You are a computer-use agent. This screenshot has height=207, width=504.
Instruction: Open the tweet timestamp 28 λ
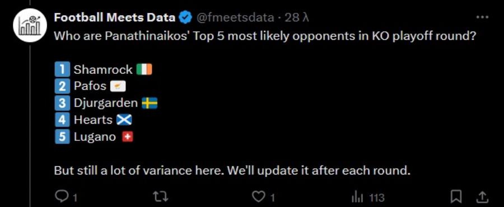(x=297, y=17)
